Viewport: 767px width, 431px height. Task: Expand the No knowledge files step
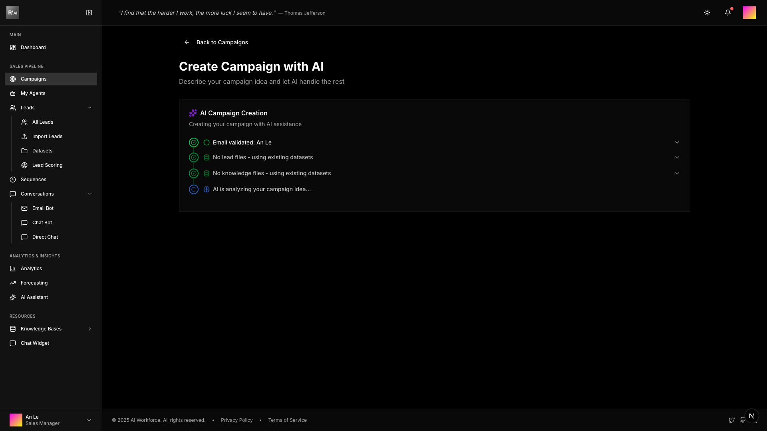[x=677, y=174]
